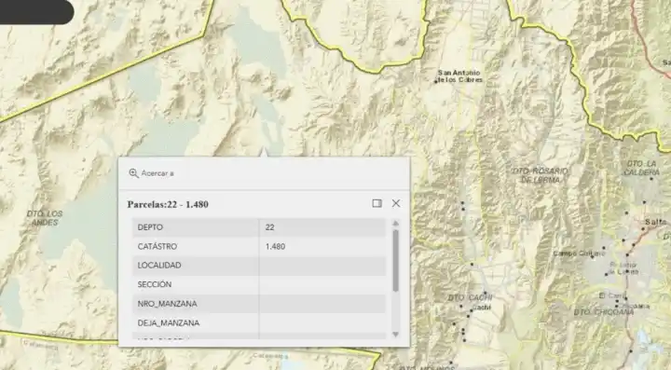The width and height of the screenshot is (671, 370).
Task: Maximize the Parcelas popup panel
Action: click(x=377, y=203)
